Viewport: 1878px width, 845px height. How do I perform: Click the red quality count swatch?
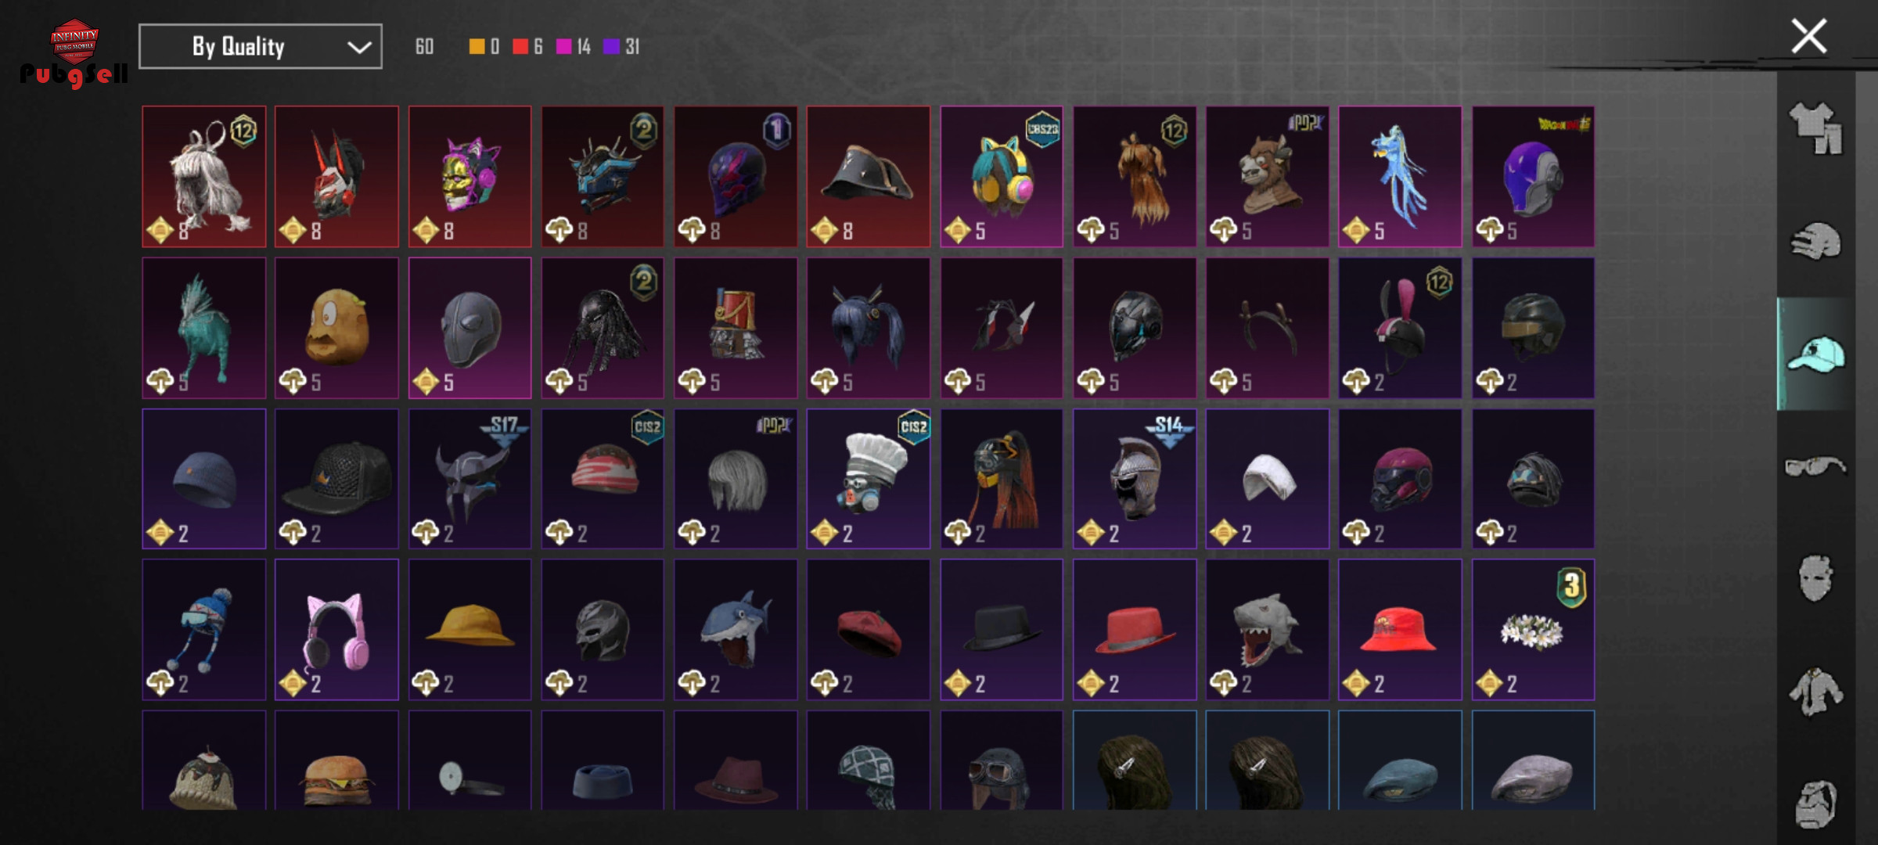coord(520,47)
